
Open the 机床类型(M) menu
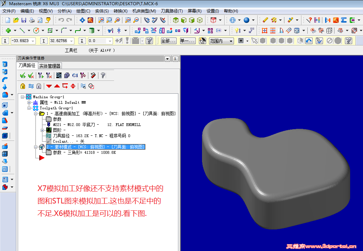pyautogui.click(x=144, y=11)
